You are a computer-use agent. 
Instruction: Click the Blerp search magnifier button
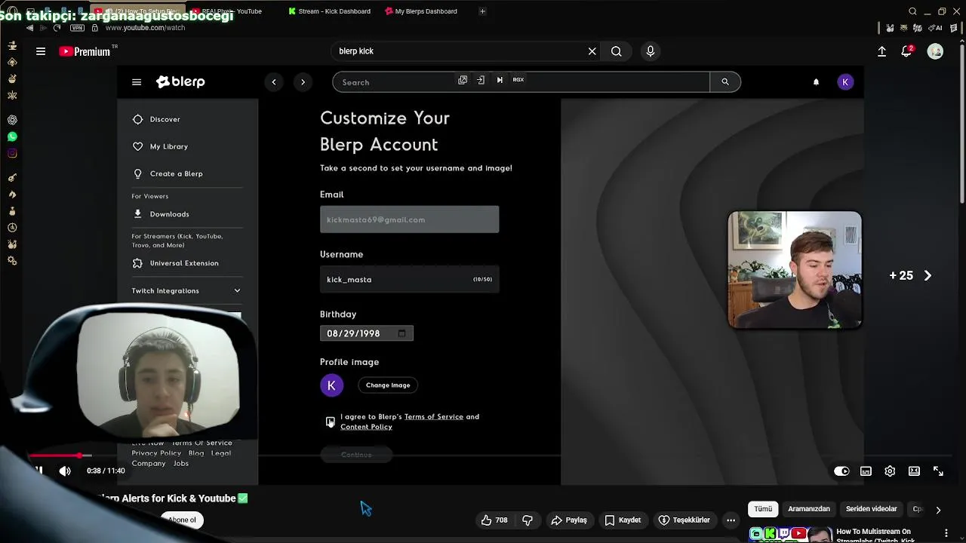pos(725,82)
